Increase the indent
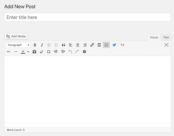 (63, 52)
